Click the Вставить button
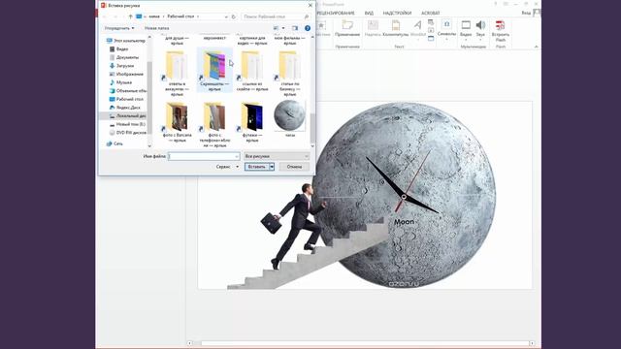 coord(256,167)
